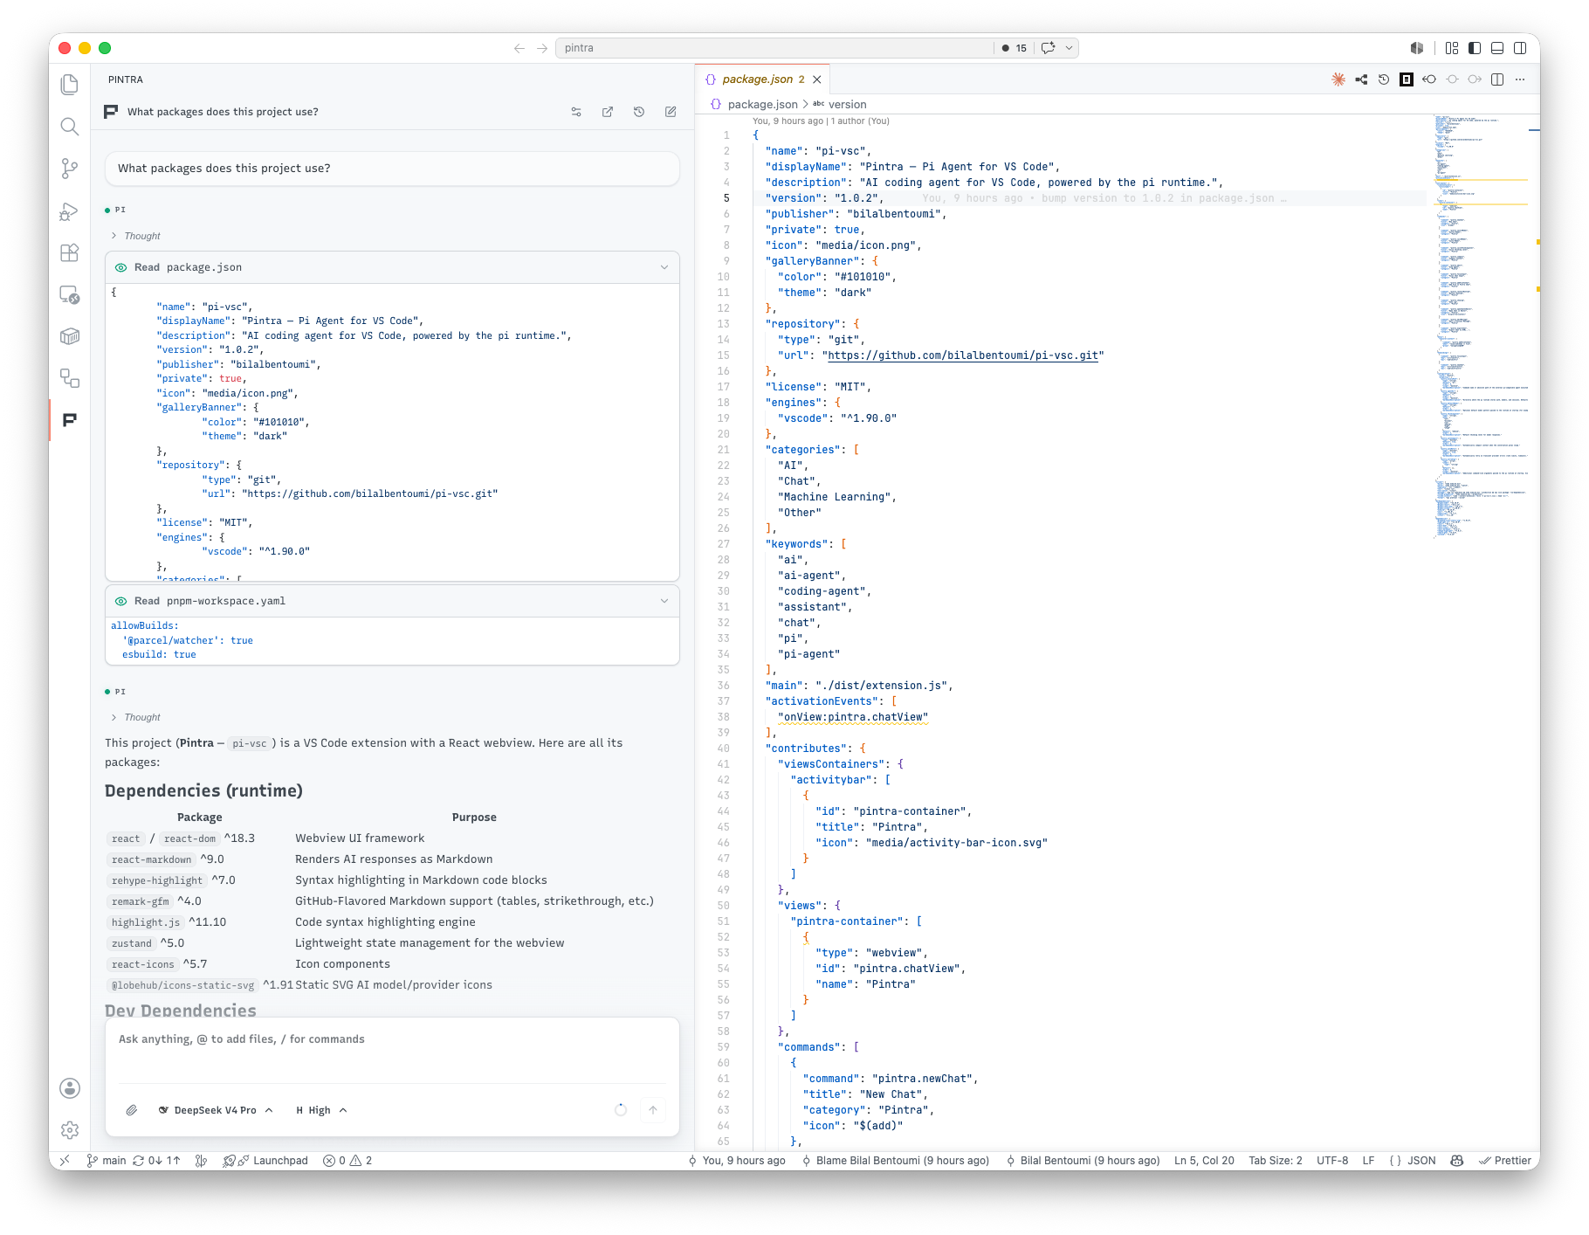Click the git graph icon in editor toolbar
1589x1235 pixels.
[1361, 79]
